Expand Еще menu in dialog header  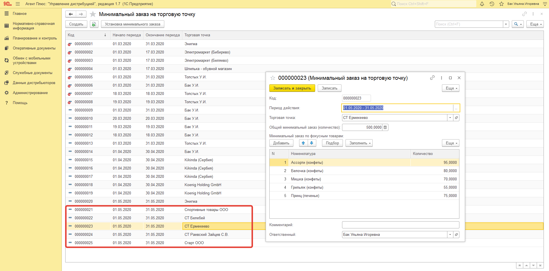click(451, 88)
